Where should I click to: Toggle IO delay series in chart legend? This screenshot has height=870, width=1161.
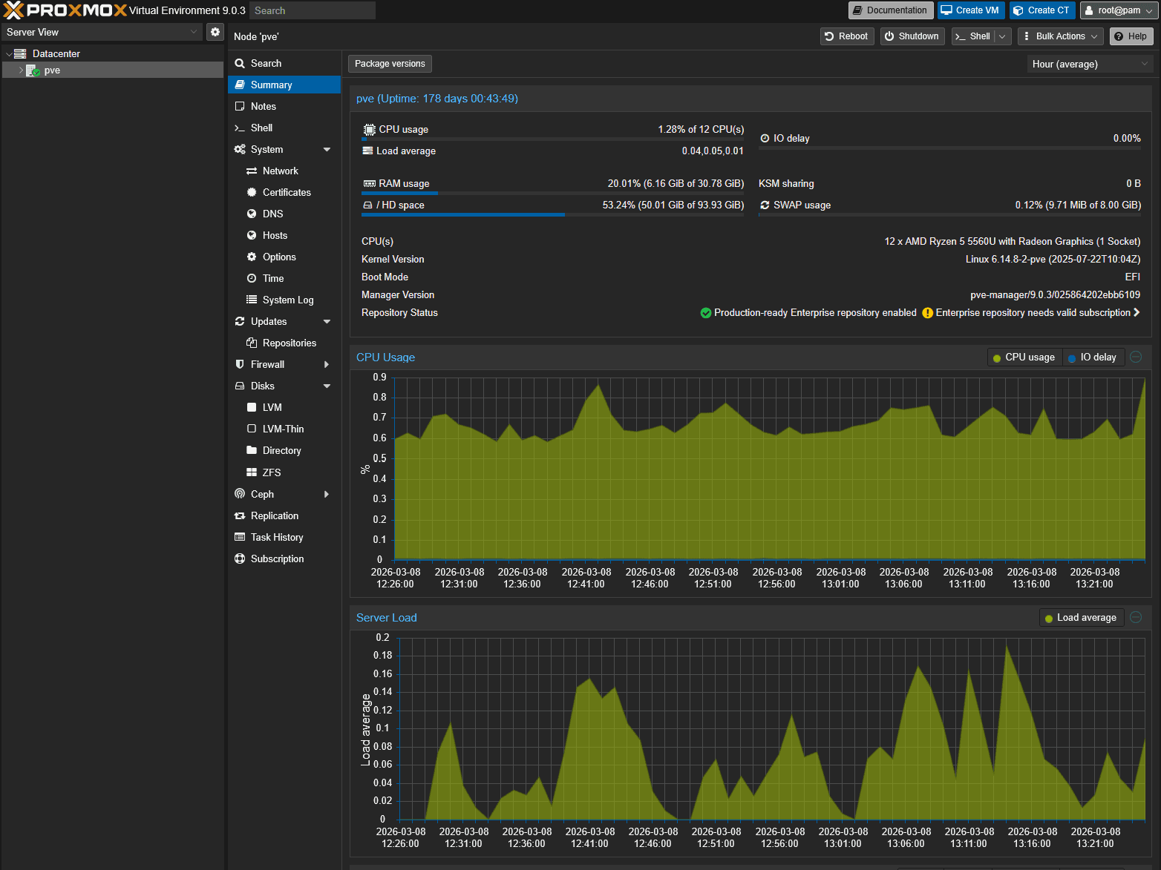tap(1093, 357)
